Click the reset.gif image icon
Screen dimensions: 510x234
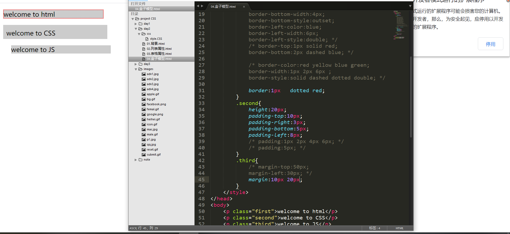[x=144, y=149]
